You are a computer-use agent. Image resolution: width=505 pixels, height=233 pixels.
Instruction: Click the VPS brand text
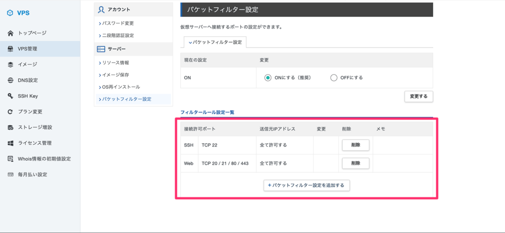click(23, 13)
